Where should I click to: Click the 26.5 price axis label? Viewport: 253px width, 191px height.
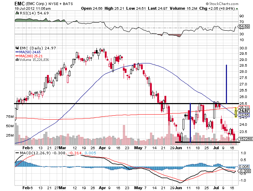pos(243,90)
